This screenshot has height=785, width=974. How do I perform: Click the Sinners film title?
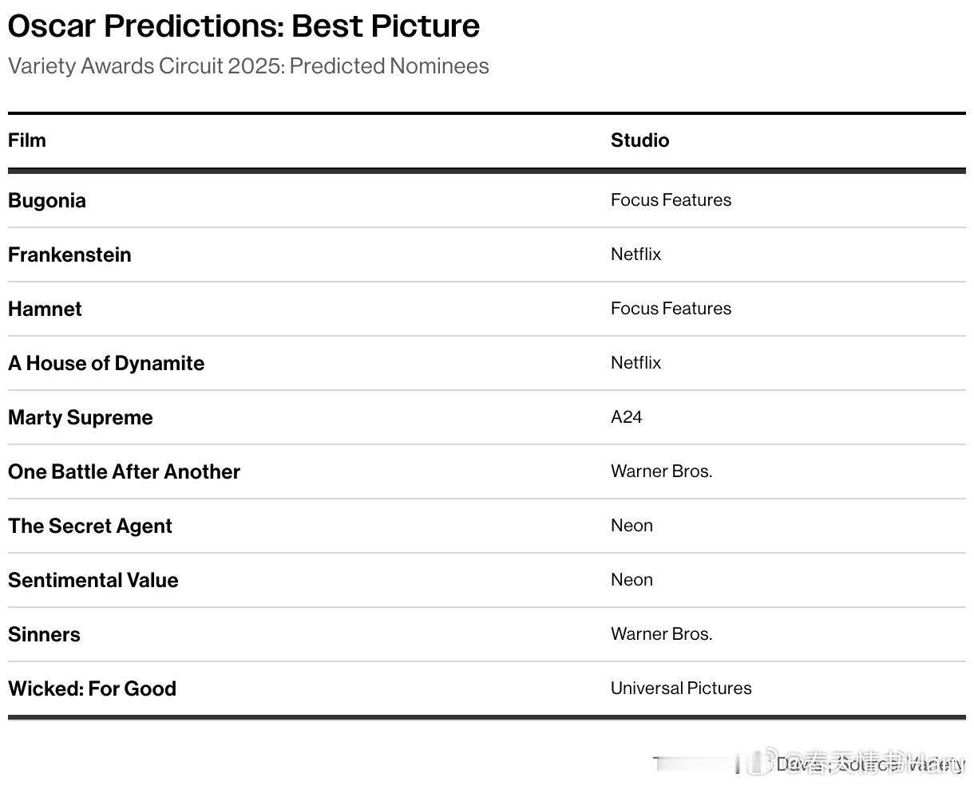tap(44, 634)
